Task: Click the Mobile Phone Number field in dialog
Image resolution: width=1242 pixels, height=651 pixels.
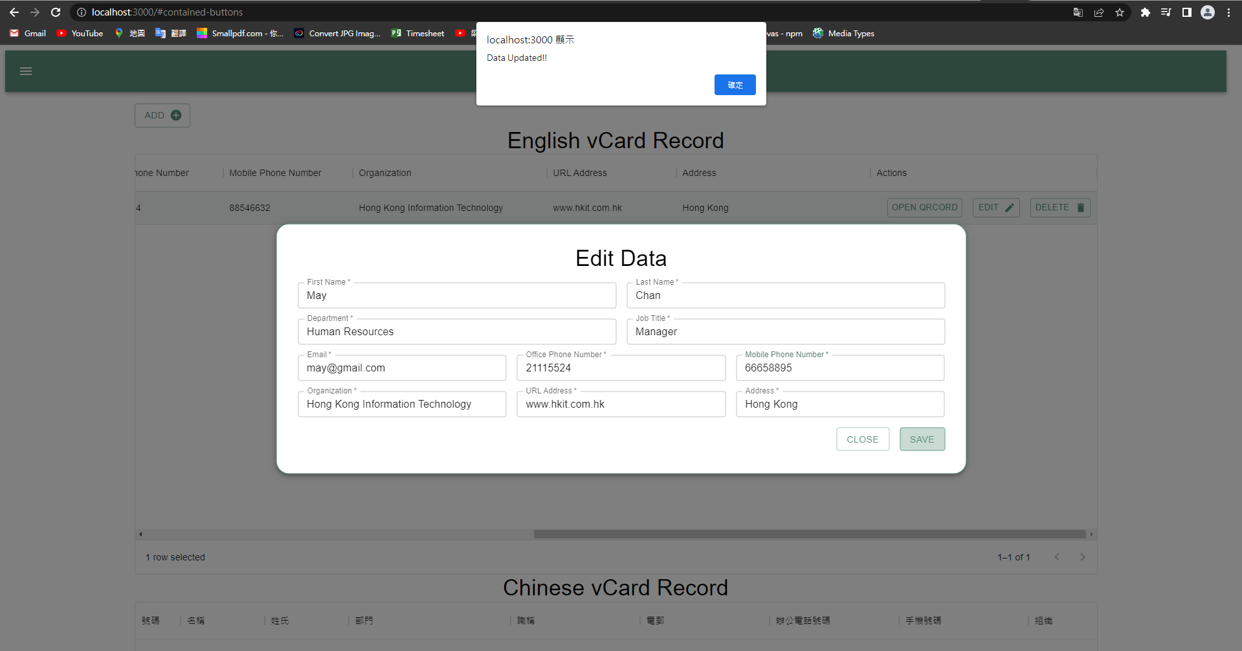Action: [x=840, y=368]
